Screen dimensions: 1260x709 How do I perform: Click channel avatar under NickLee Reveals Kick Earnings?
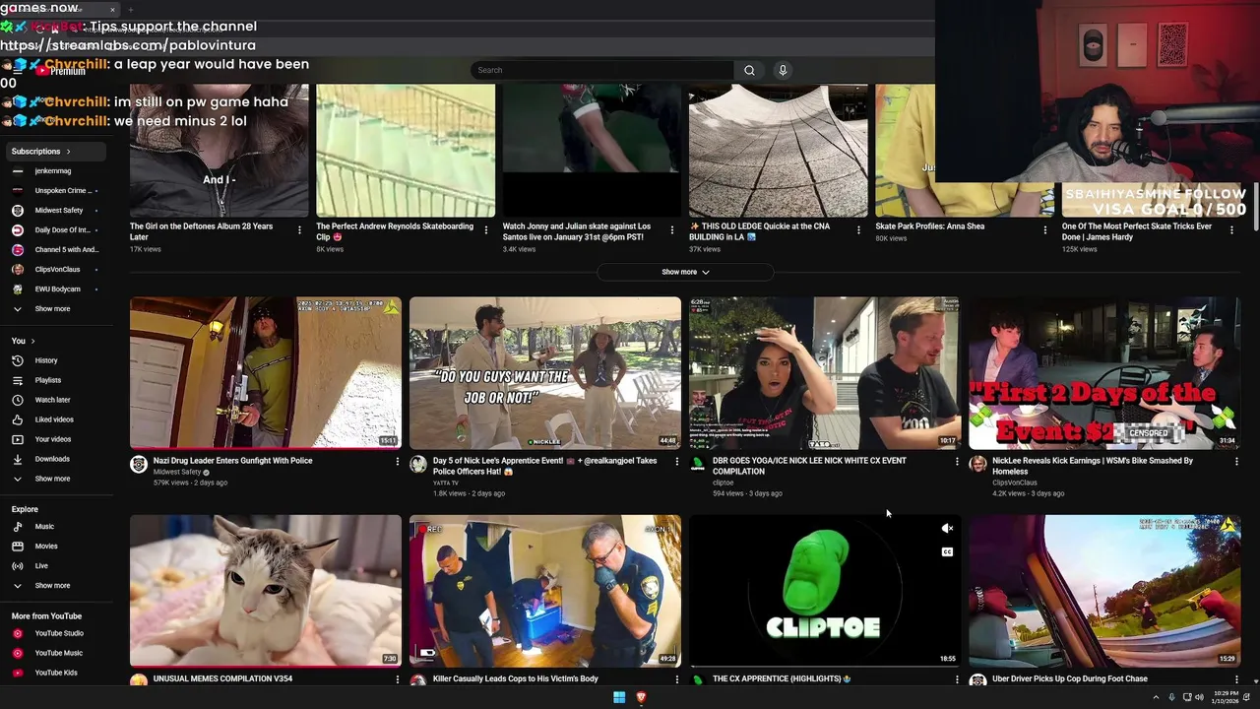(977, 465)
